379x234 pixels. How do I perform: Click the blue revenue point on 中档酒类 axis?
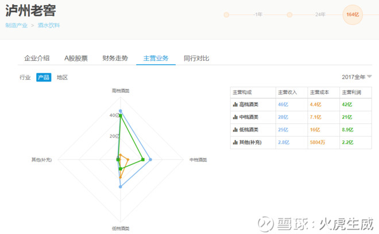pos(150,159)
